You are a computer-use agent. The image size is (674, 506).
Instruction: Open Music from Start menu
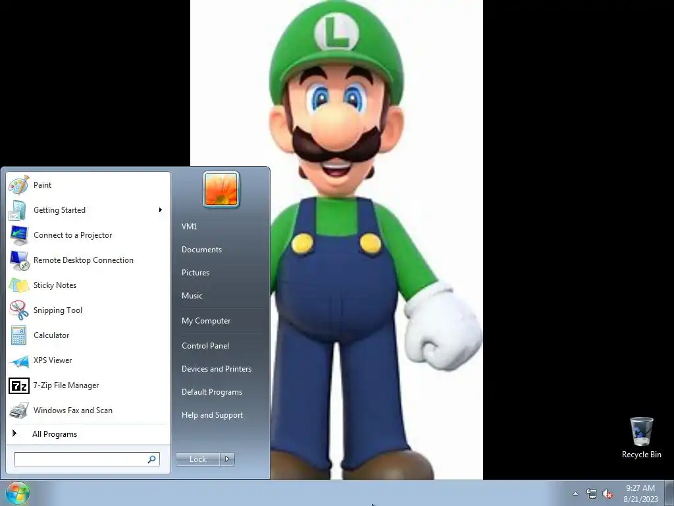click(x=192, y=296)
